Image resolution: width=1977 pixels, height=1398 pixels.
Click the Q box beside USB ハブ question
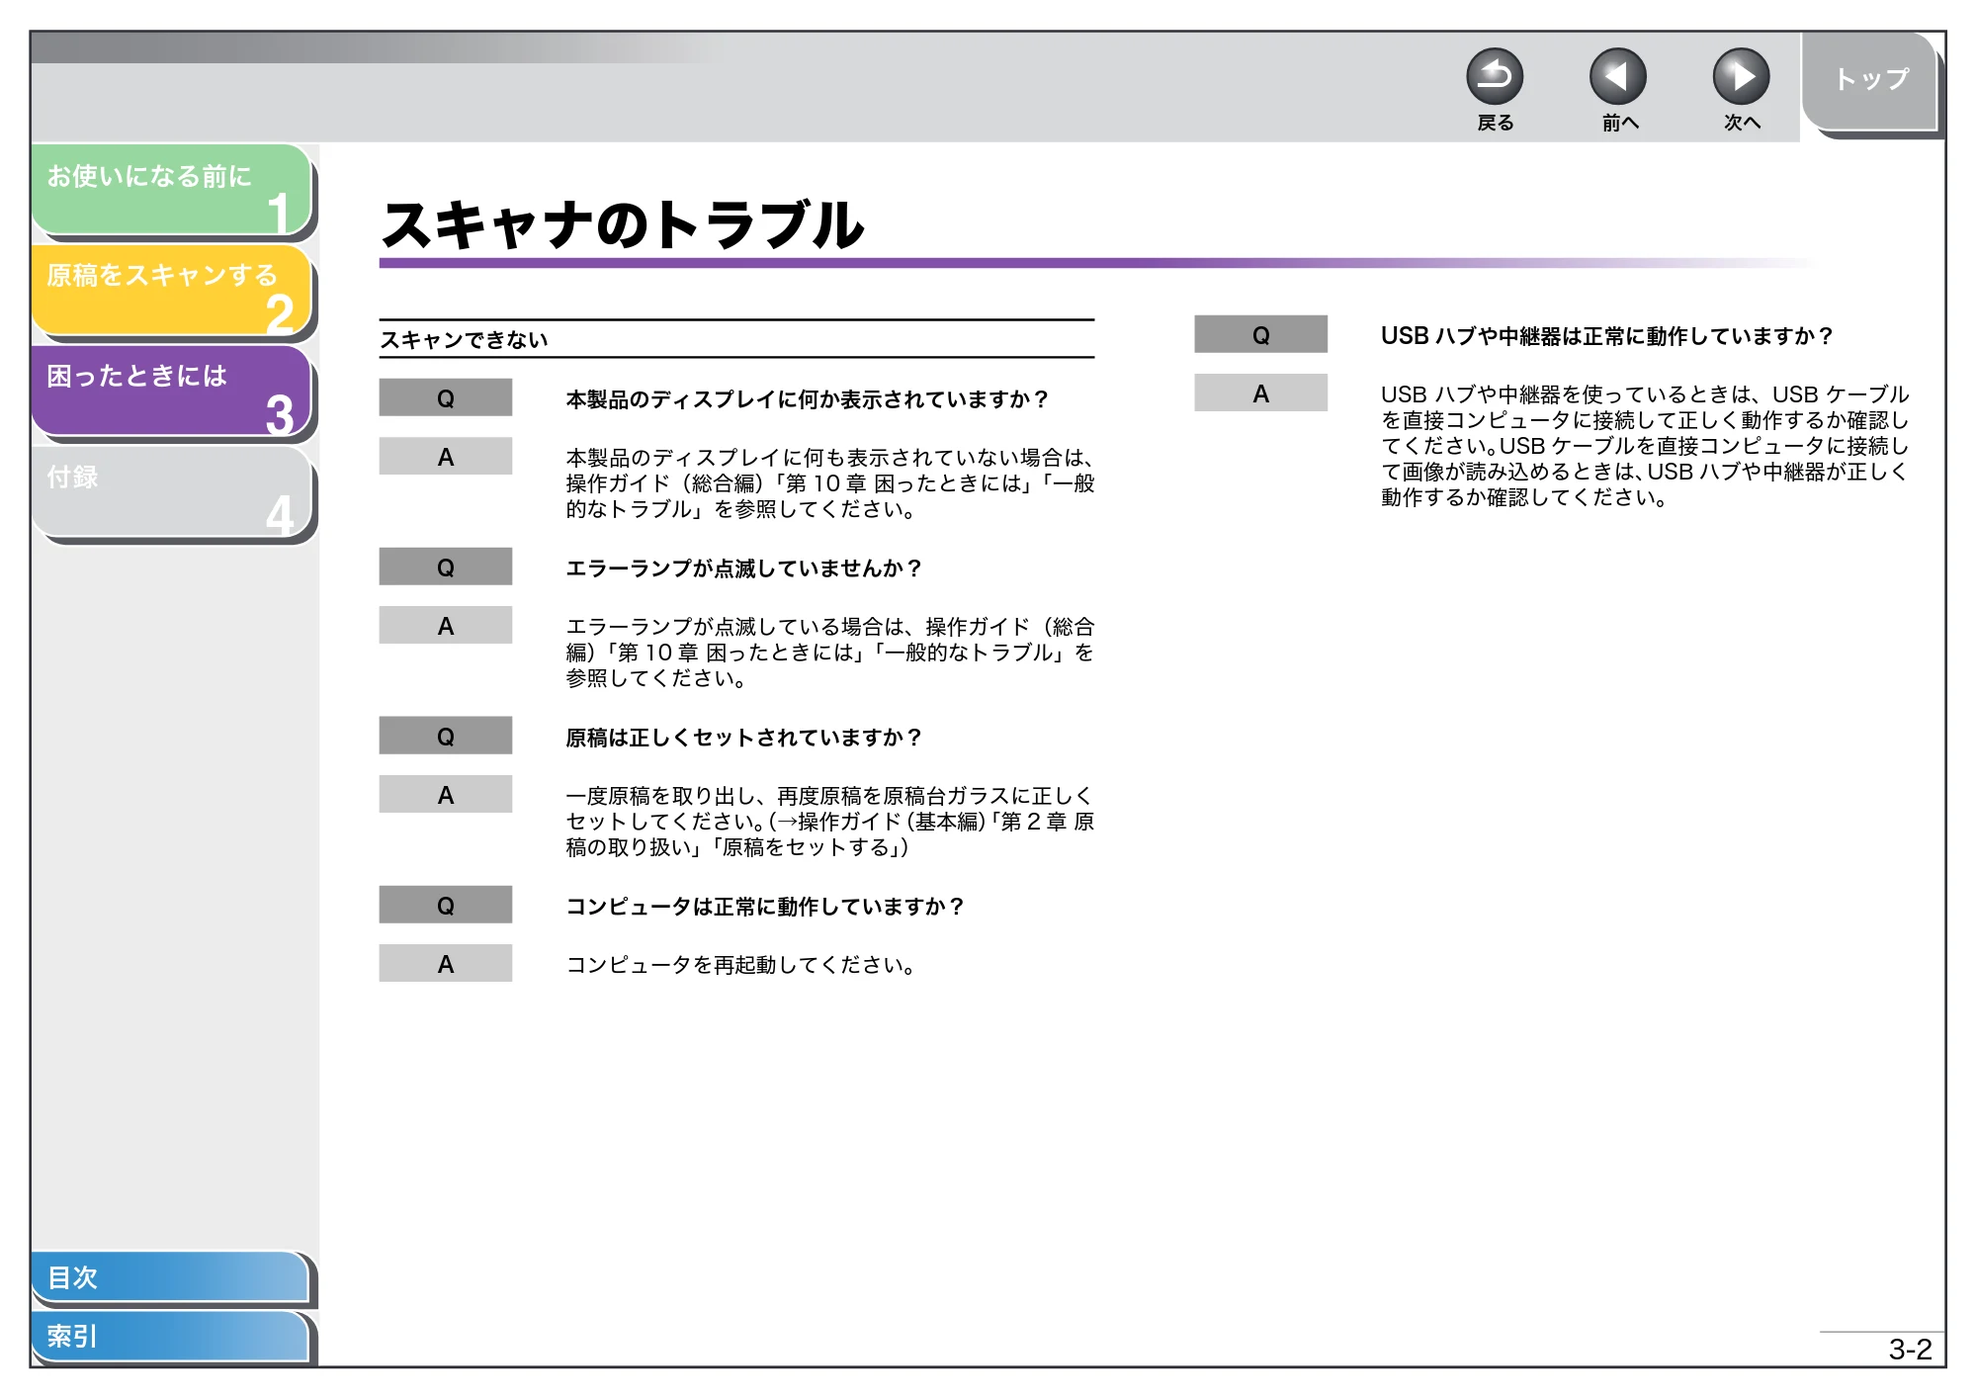[1260, 334]
